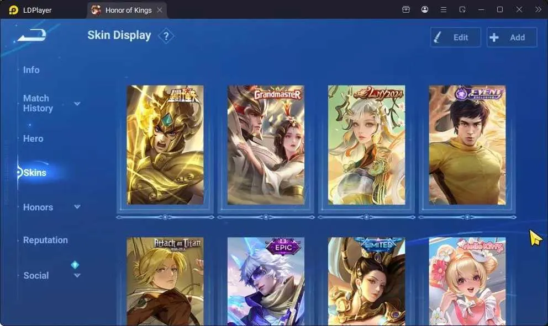Image resolution: width=548 pixels, height=326 pixels.
Task: Open LDPlayer hamburger menu
Action: tap(444, 9)
